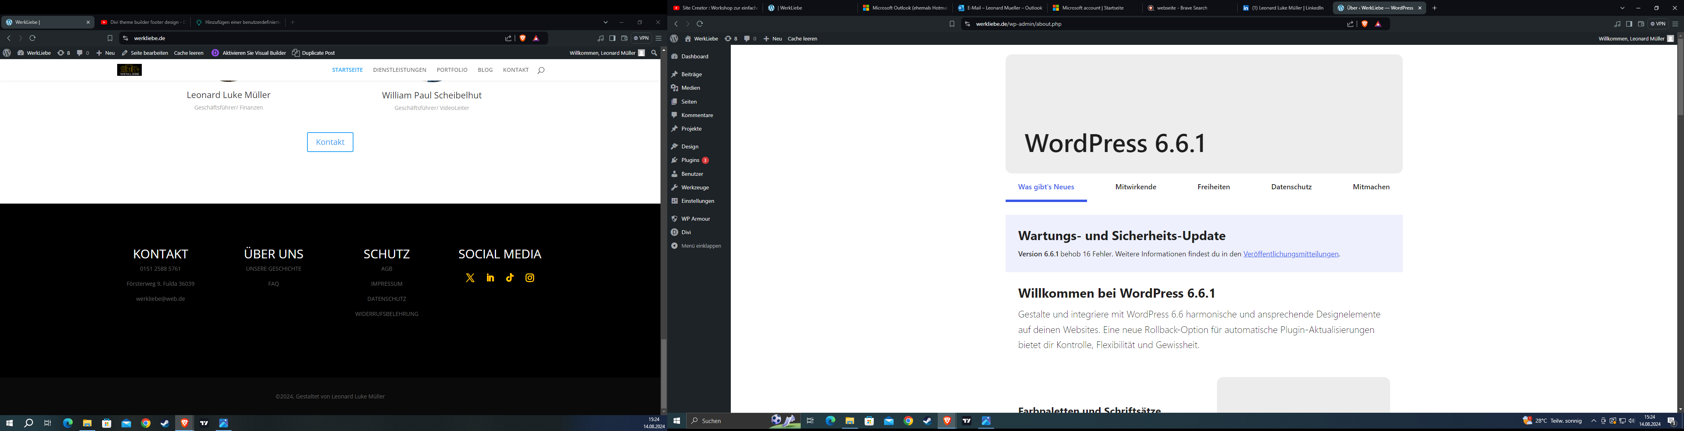Viewport: 1684px width, 431px height.
Task: Open the DIENSTLEISTUNGEN navigation item
Action: [x=400, y=71]
